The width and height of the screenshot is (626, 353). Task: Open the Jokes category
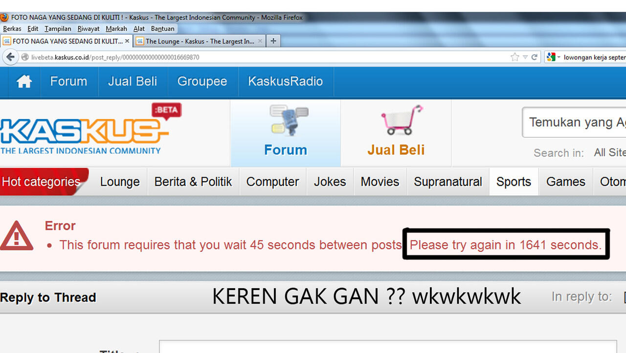click(330, 182)
